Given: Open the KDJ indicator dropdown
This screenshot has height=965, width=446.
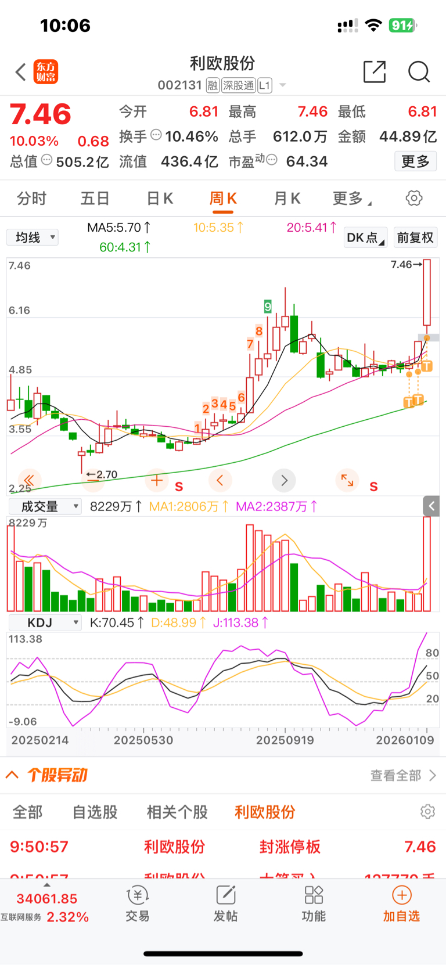Looking at the screenshot, I should point(45,622).
